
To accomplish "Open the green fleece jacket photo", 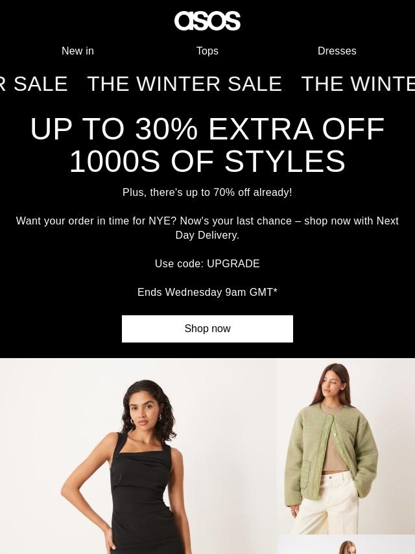I will click(346, 446).
